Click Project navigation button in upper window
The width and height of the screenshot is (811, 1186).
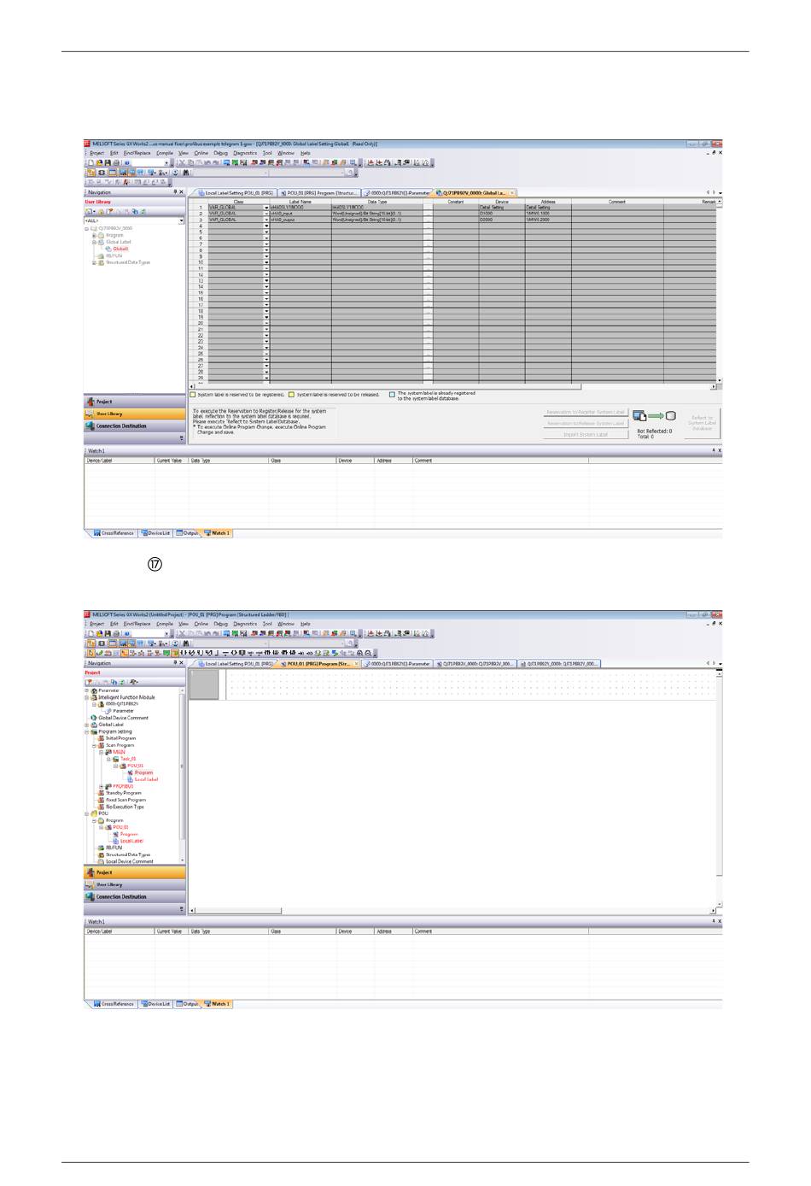pos(135,402)
